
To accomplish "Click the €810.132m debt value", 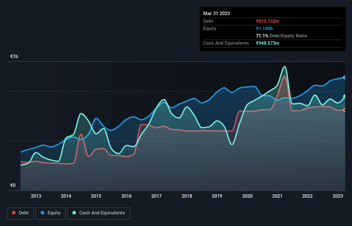I will pyautogui.click(x=268, y=21).
